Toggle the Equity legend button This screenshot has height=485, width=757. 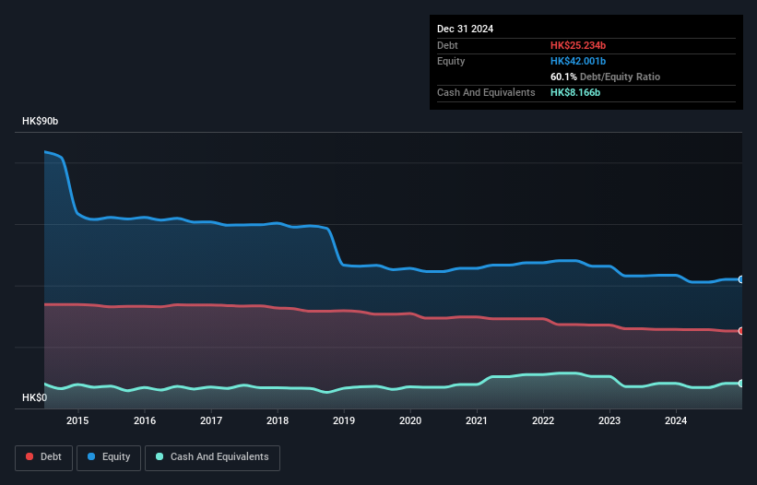point(109,457)
